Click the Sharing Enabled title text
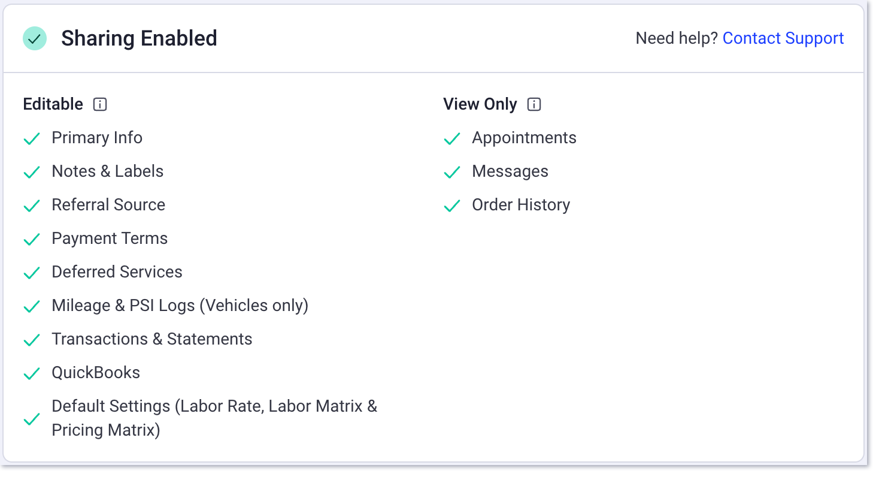879x477 pixels. 139,38
